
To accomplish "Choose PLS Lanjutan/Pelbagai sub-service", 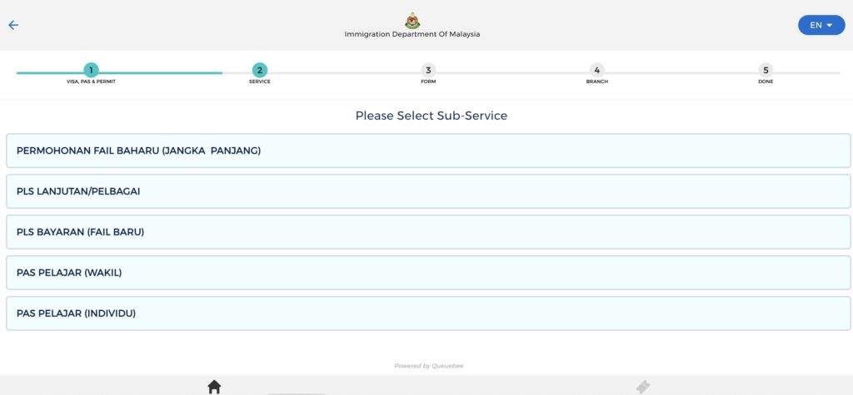I will point(428,191).
